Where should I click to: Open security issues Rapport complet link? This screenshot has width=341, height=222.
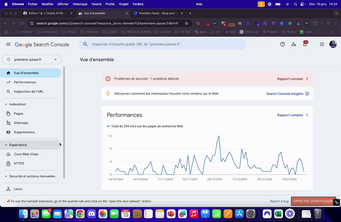(293, 79)
